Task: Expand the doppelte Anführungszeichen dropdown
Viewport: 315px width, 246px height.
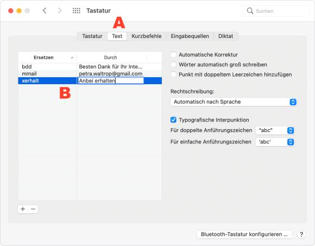Action: (x=275, y=130)
